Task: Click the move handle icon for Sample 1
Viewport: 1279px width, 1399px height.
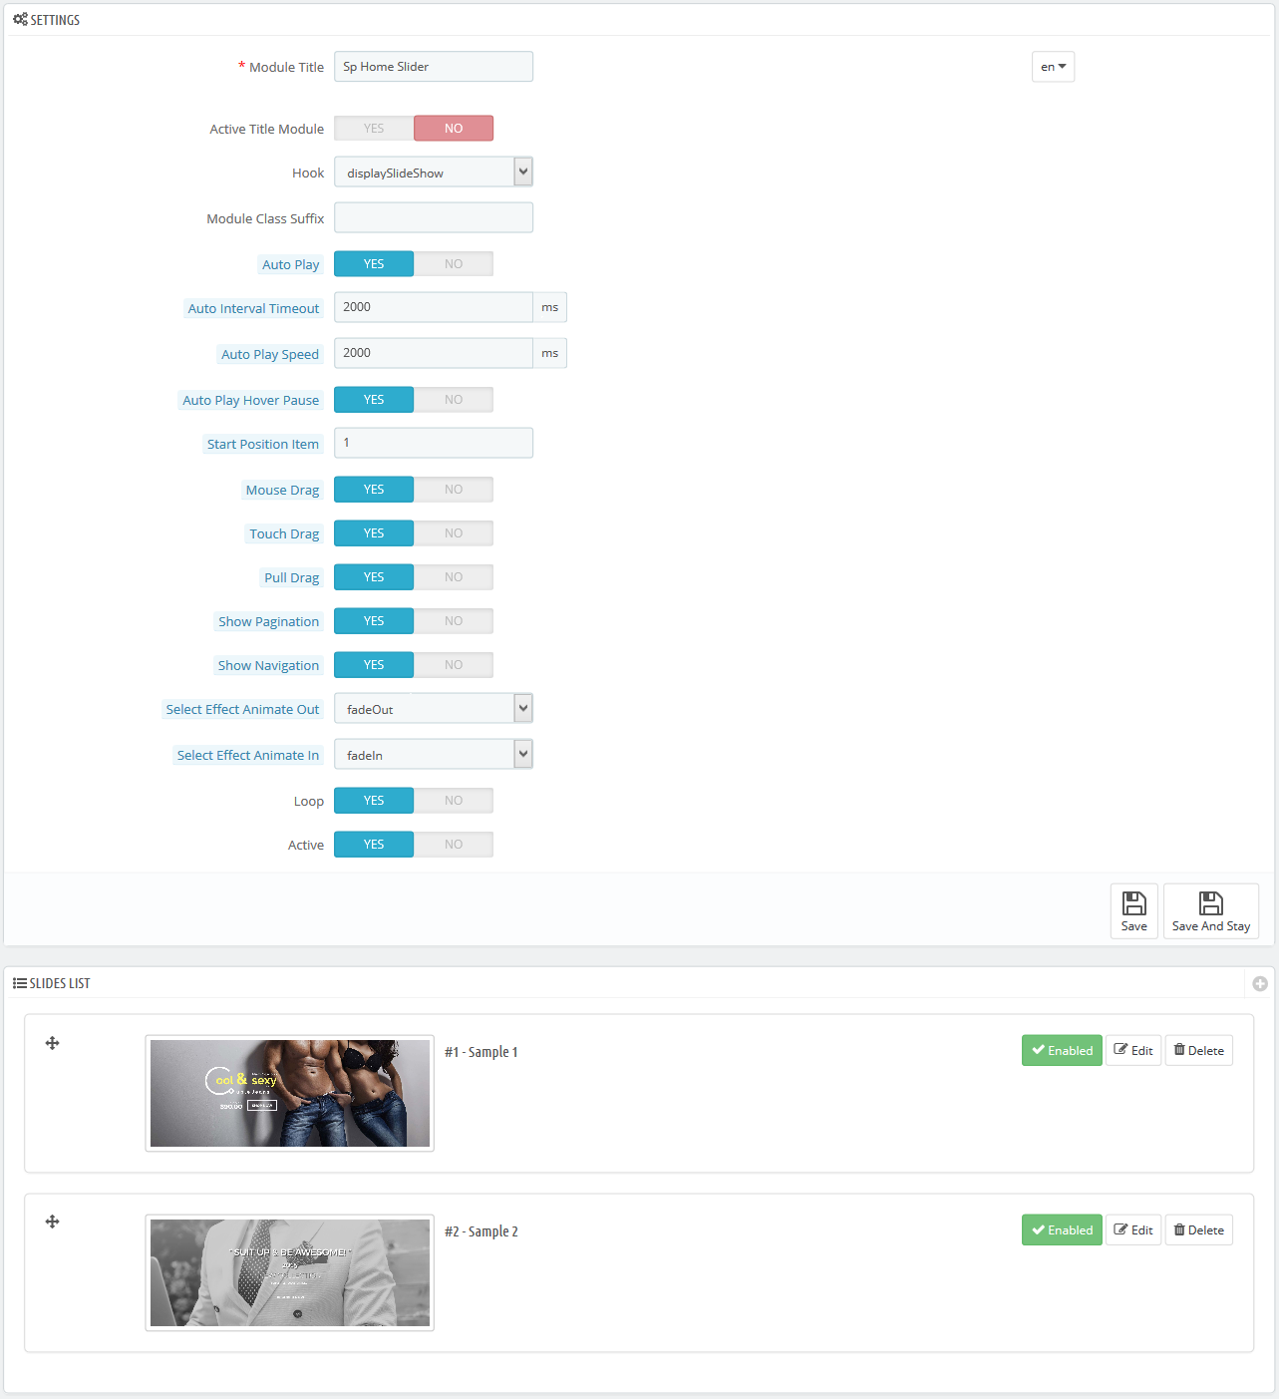Action: coord(53,1043)
